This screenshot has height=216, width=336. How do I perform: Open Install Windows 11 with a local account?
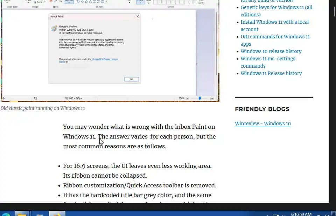[274, 25]
